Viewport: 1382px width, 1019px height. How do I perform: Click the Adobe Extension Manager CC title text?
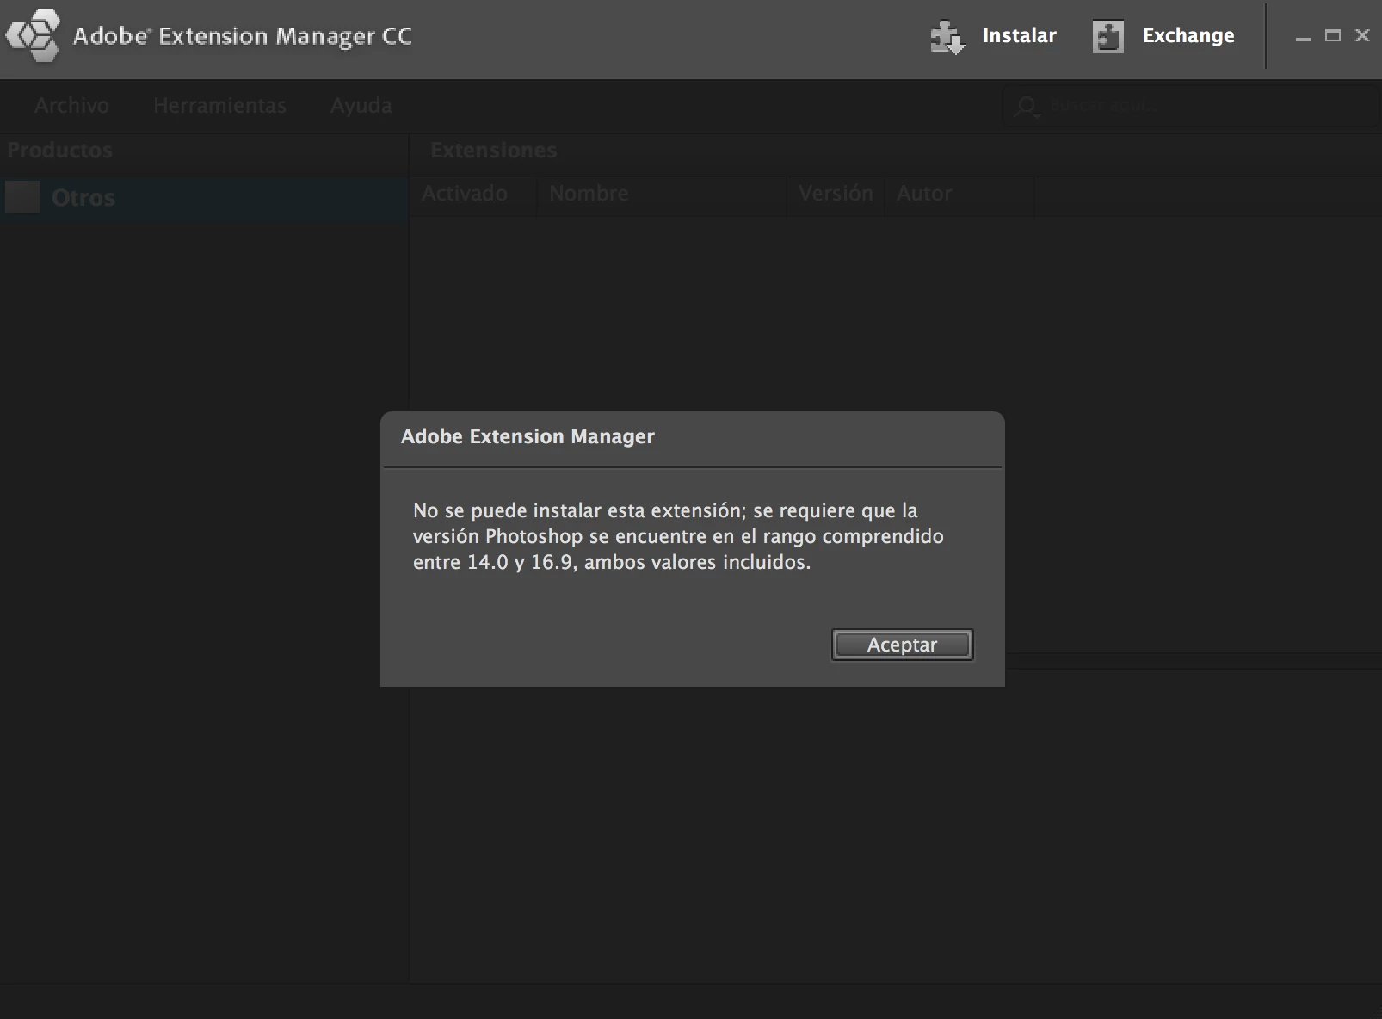click(x=243, y=36)
